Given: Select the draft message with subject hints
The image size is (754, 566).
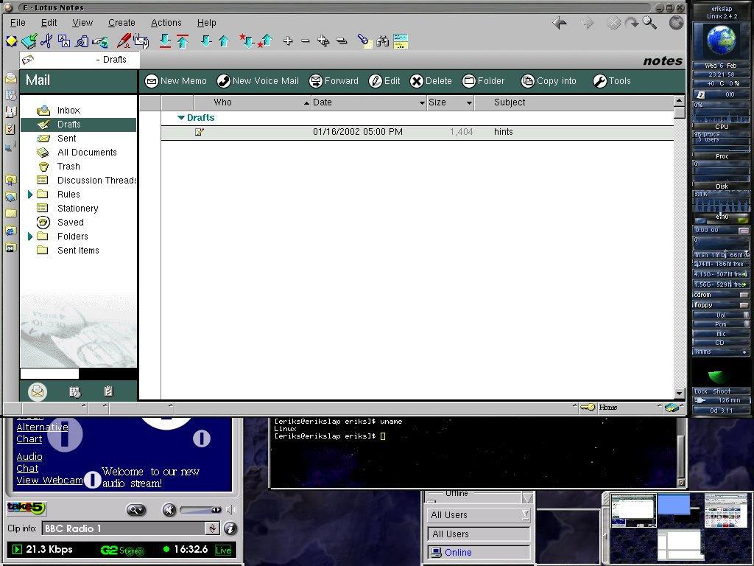Looking at the screenshot, I should pos(417,132).
